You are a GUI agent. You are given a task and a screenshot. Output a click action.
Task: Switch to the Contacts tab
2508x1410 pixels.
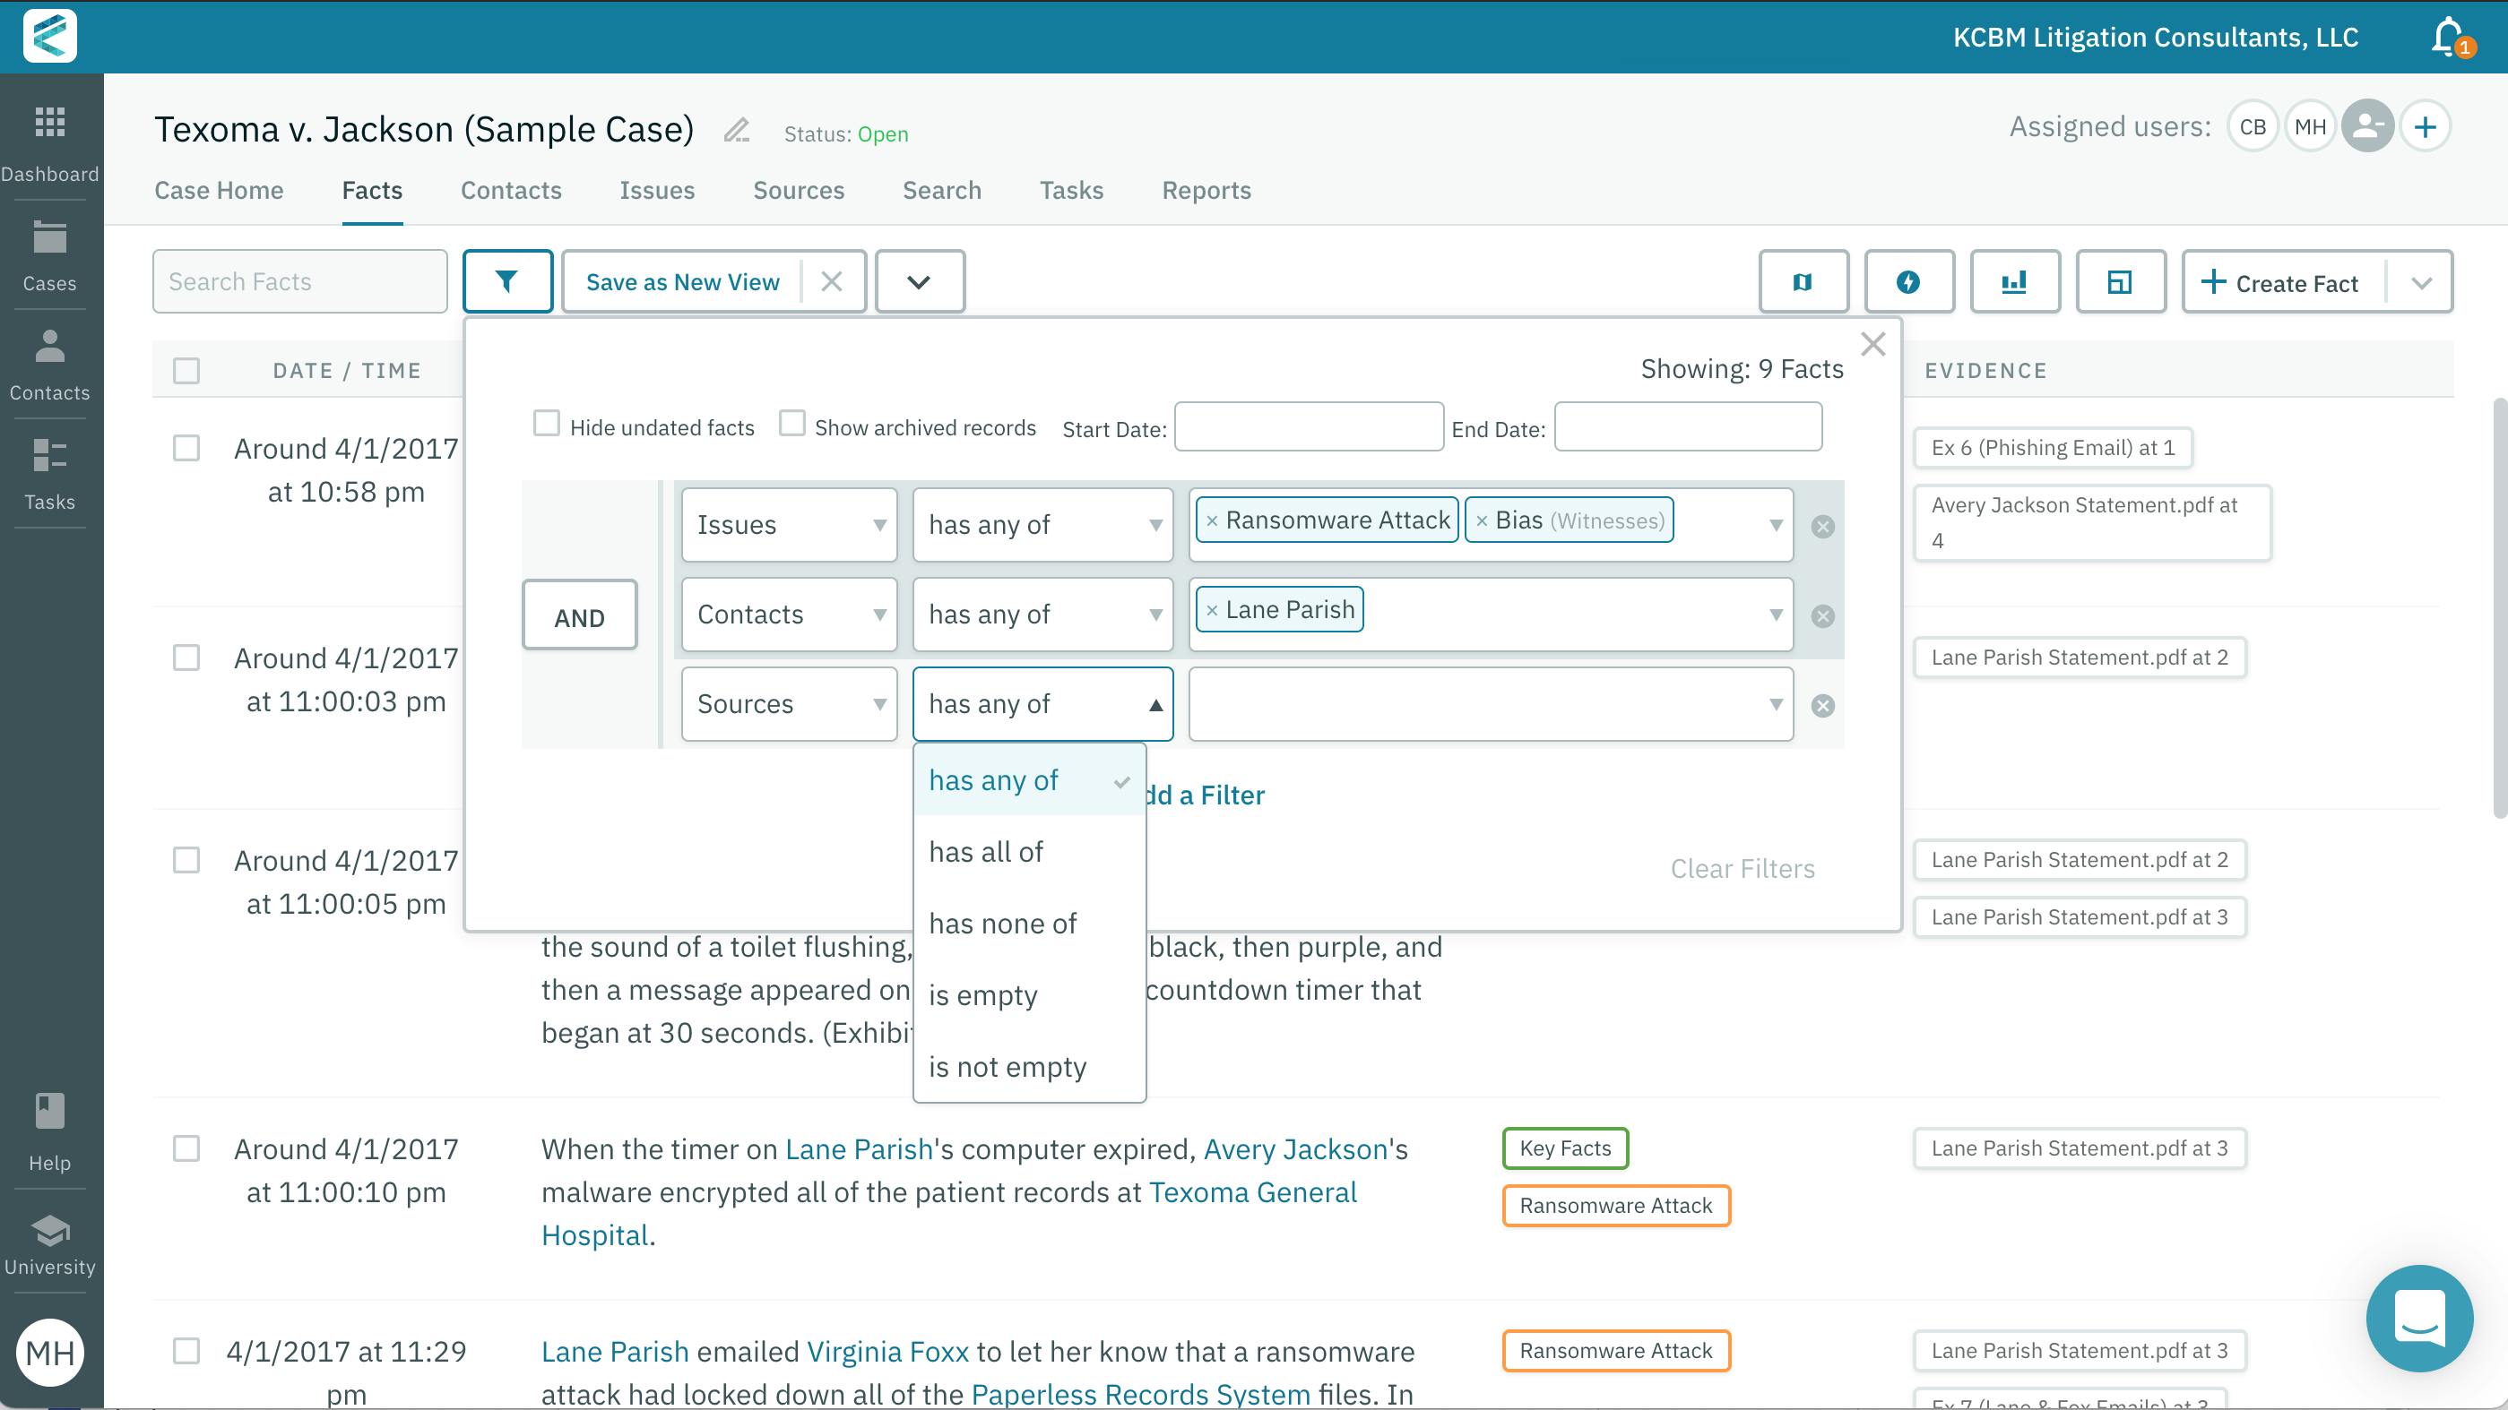[x=510, y=190]
